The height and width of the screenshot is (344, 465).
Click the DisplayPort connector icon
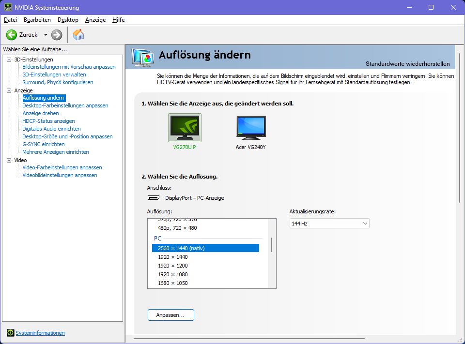[154, 197]
